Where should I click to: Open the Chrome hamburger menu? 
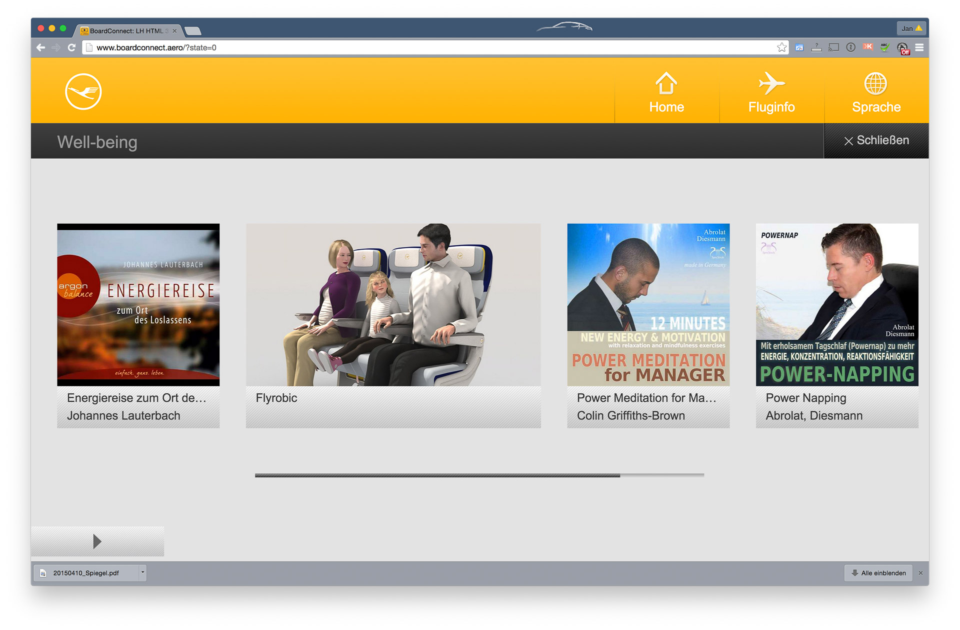point(919,48)
